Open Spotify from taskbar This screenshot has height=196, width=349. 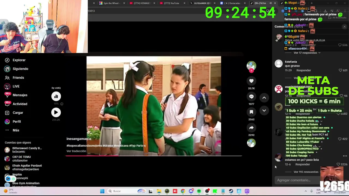pyautogui.click(x=199, y=191)
